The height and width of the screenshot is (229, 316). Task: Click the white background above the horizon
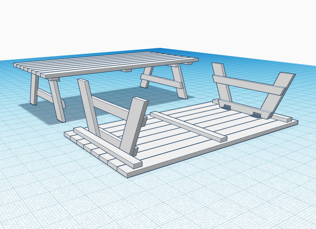pos(161,23)
